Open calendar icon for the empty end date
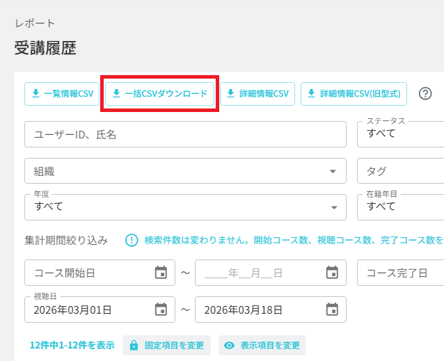This screenshot has height=361, width=444. coord(332,273)
